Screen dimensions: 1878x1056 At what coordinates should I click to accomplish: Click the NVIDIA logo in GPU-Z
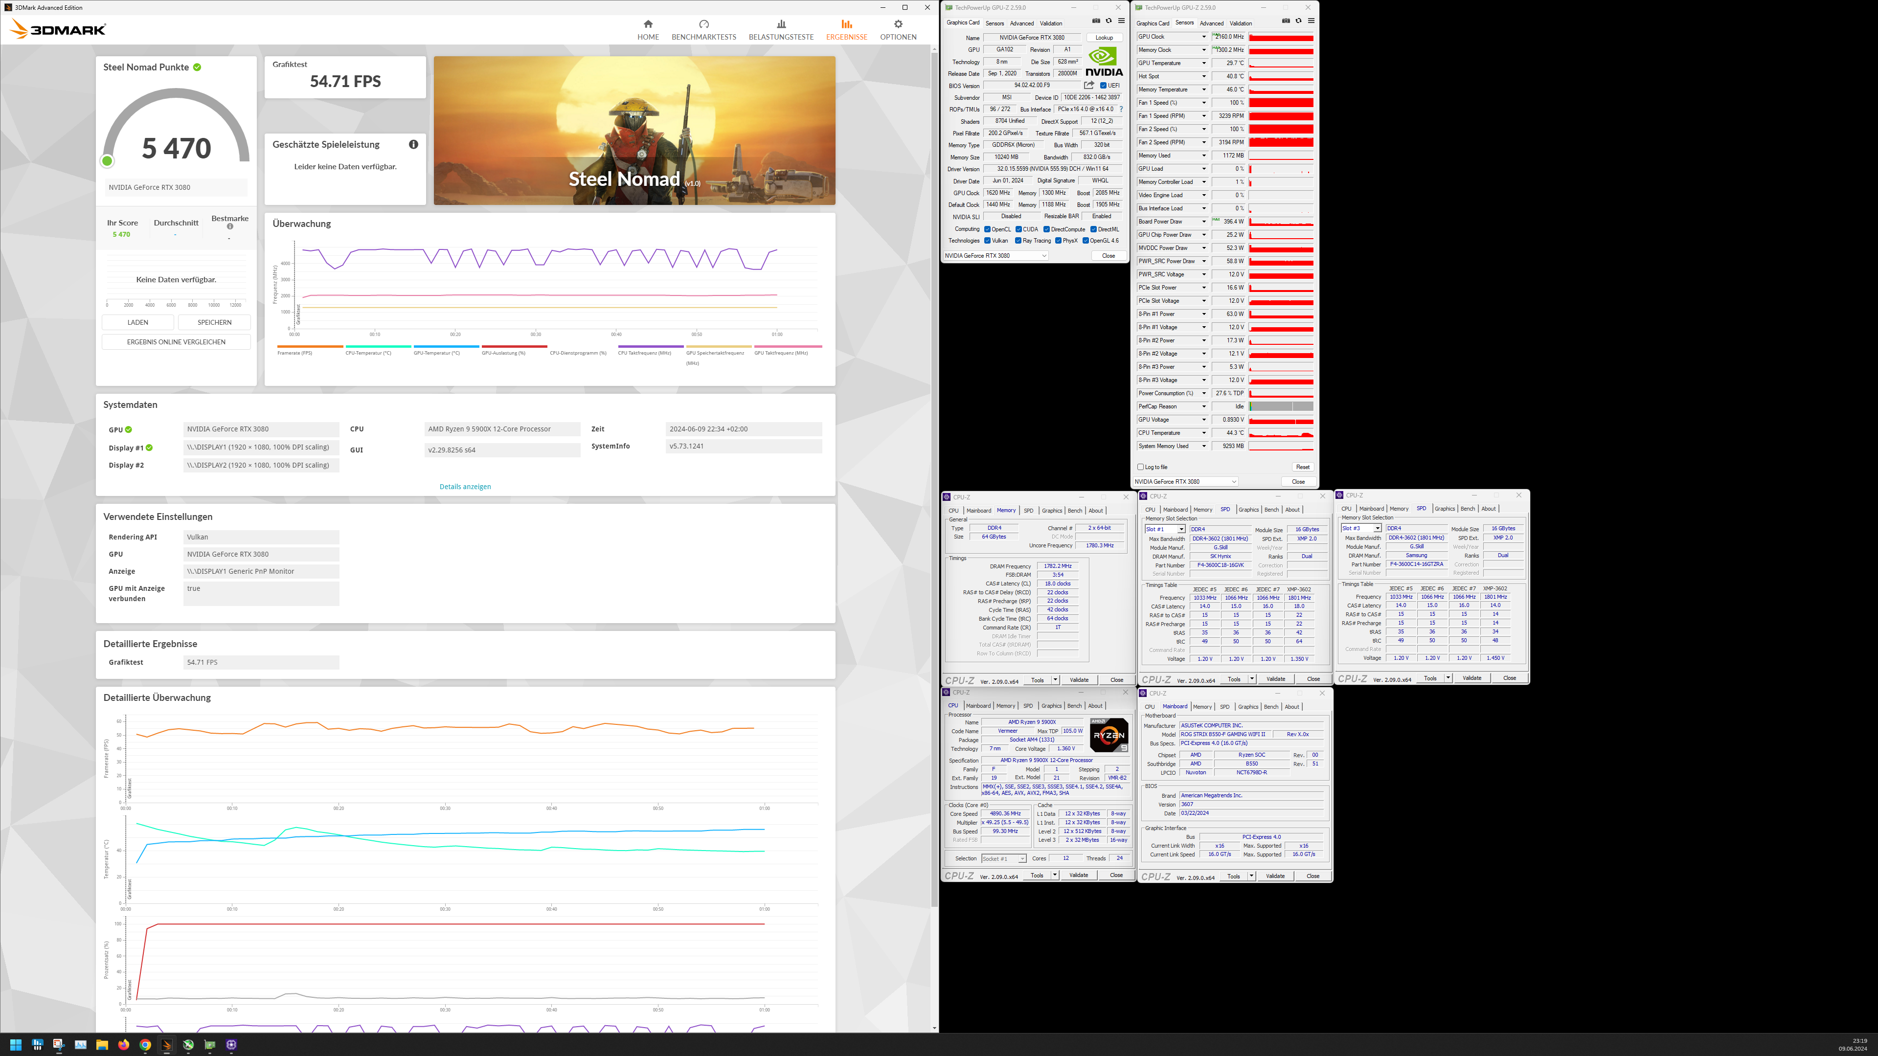tap(1104, 62)
